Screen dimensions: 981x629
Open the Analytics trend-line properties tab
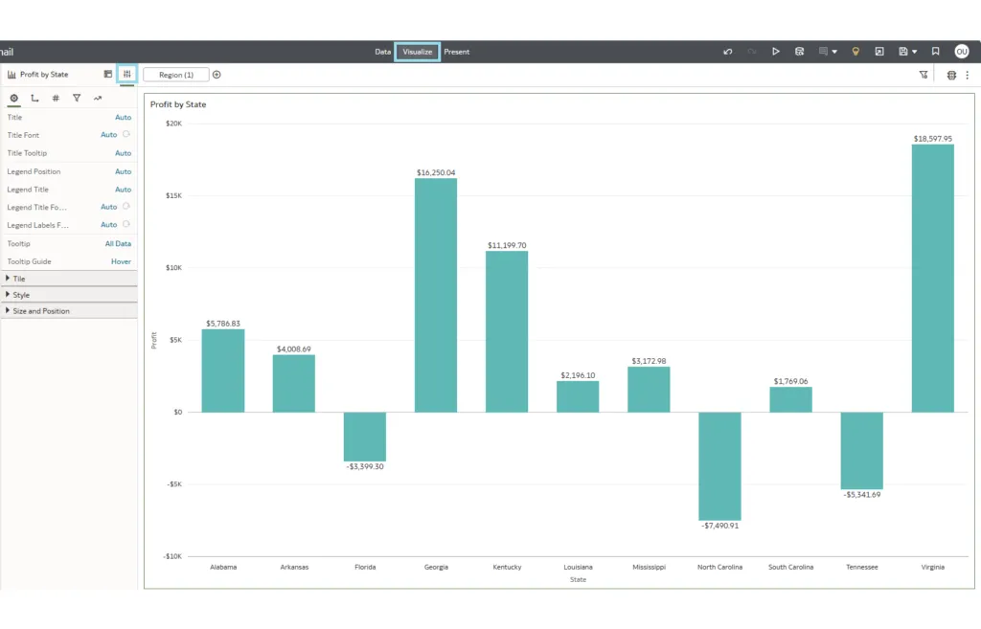point(98,98)
